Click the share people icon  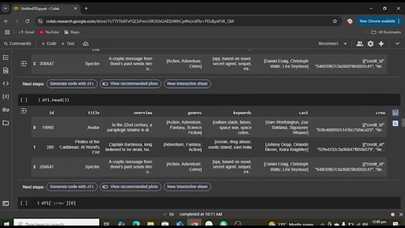pos(360,43)
